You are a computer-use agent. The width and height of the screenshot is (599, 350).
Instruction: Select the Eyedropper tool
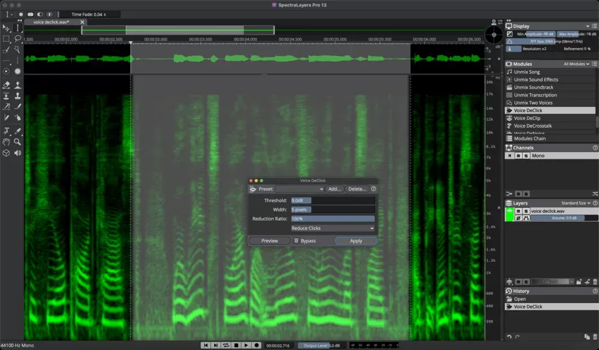tap(17, 131)
